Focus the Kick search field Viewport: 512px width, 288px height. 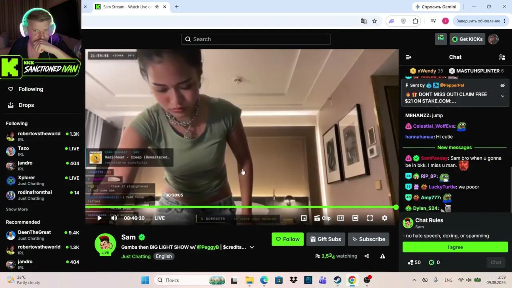(x=256, y=39)
